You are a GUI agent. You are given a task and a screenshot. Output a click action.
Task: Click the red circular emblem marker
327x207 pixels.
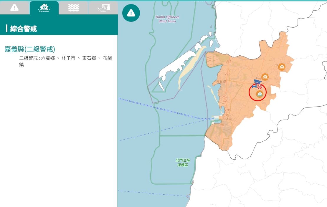[260, 87]
